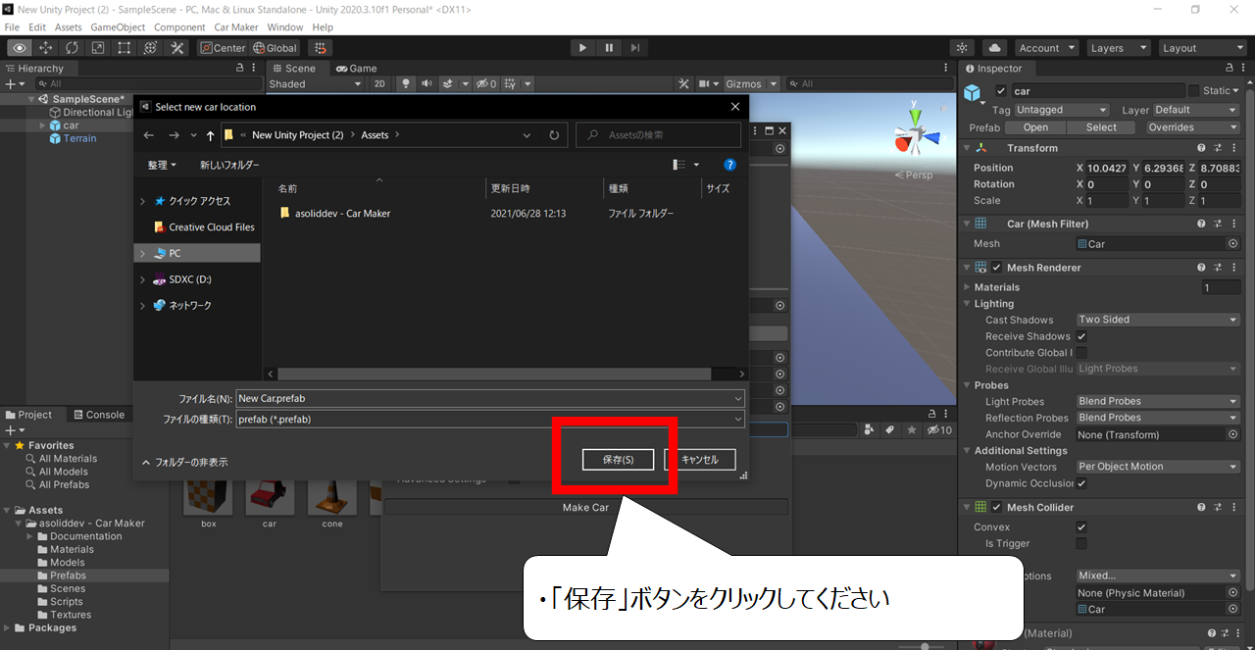Viewport: 1255px width, 650px height.
Task: Open Collab services sun icon
Action: [963, 47]
